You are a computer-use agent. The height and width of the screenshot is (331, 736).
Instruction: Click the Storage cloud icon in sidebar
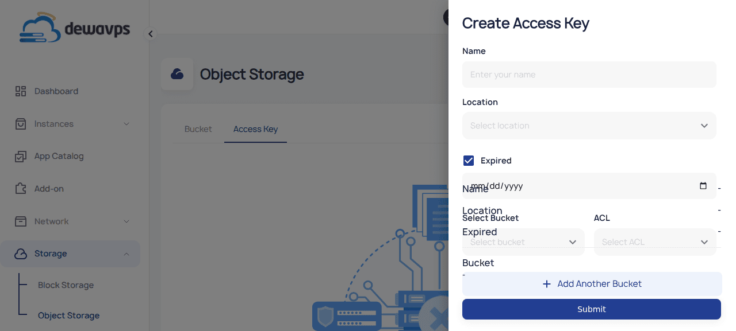click(x=21, y=254)
